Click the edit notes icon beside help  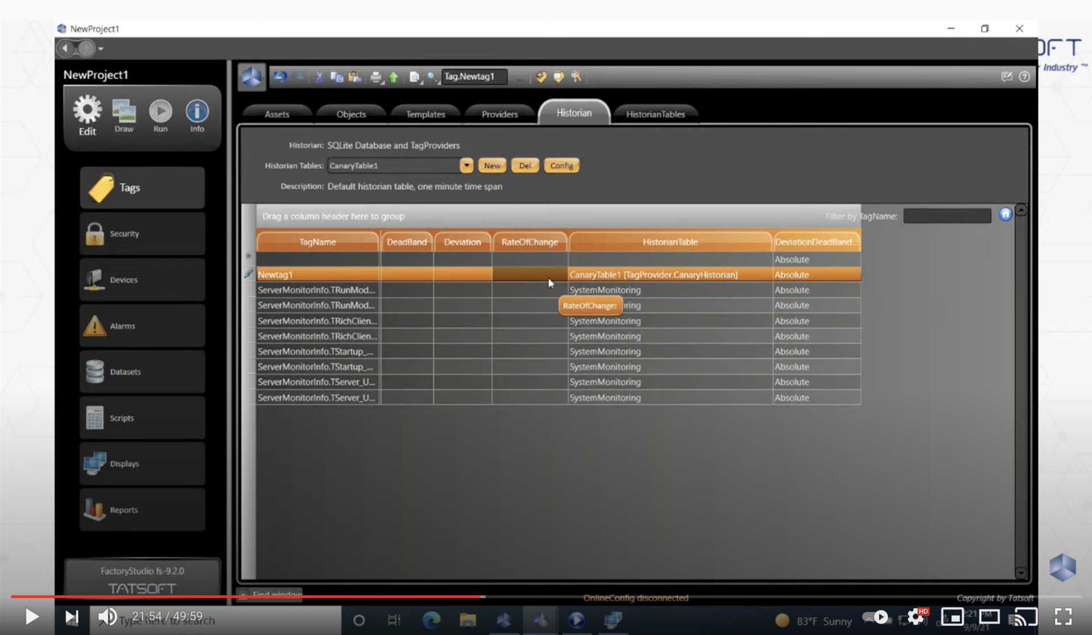1007,77
